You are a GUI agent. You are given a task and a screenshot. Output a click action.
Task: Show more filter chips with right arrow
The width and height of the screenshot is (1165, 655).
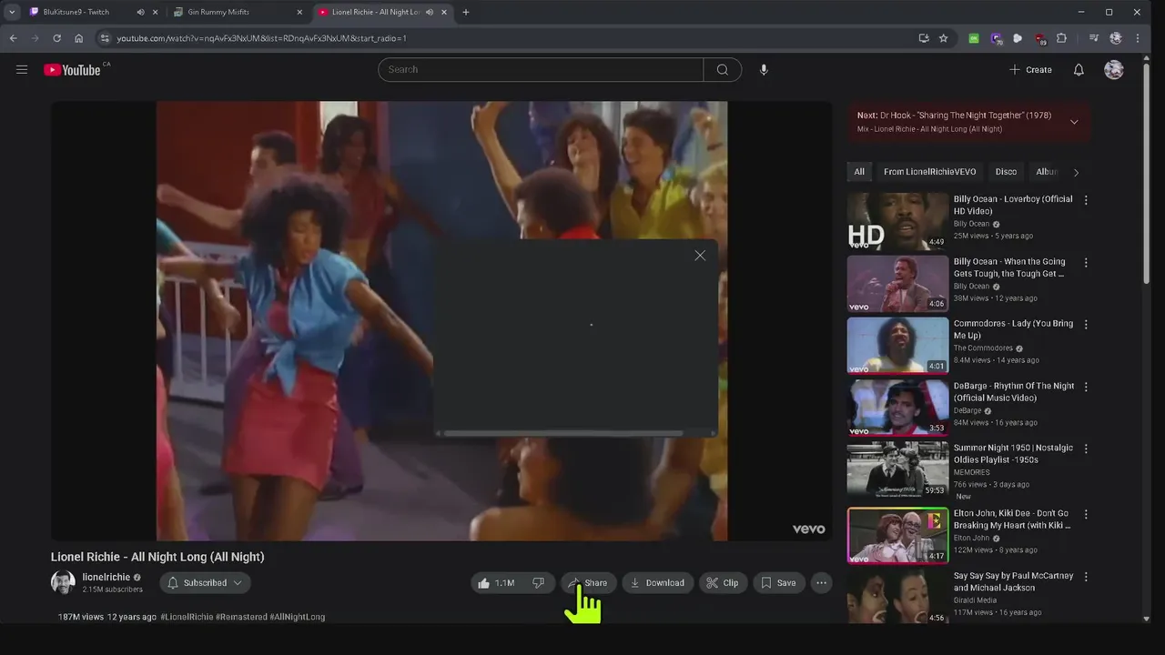coord(1076,172)
